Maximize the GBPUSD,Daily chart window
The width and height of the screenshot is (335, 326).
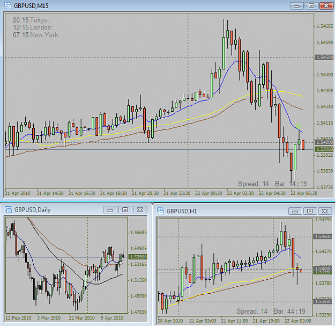click(125, 210)
